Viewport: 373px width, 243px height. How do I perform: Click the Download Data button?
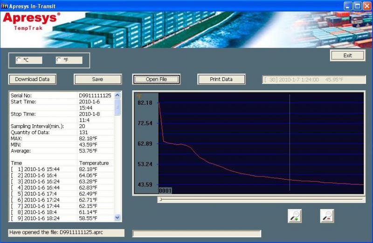[x=32, y=79]
